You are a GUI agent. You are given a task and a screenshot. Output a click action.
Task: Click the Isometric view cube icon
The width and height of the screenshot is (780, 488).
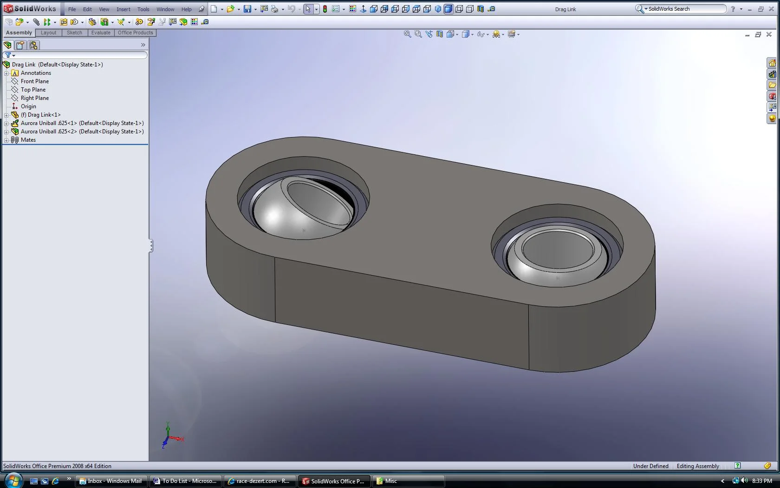coord(438,9)
